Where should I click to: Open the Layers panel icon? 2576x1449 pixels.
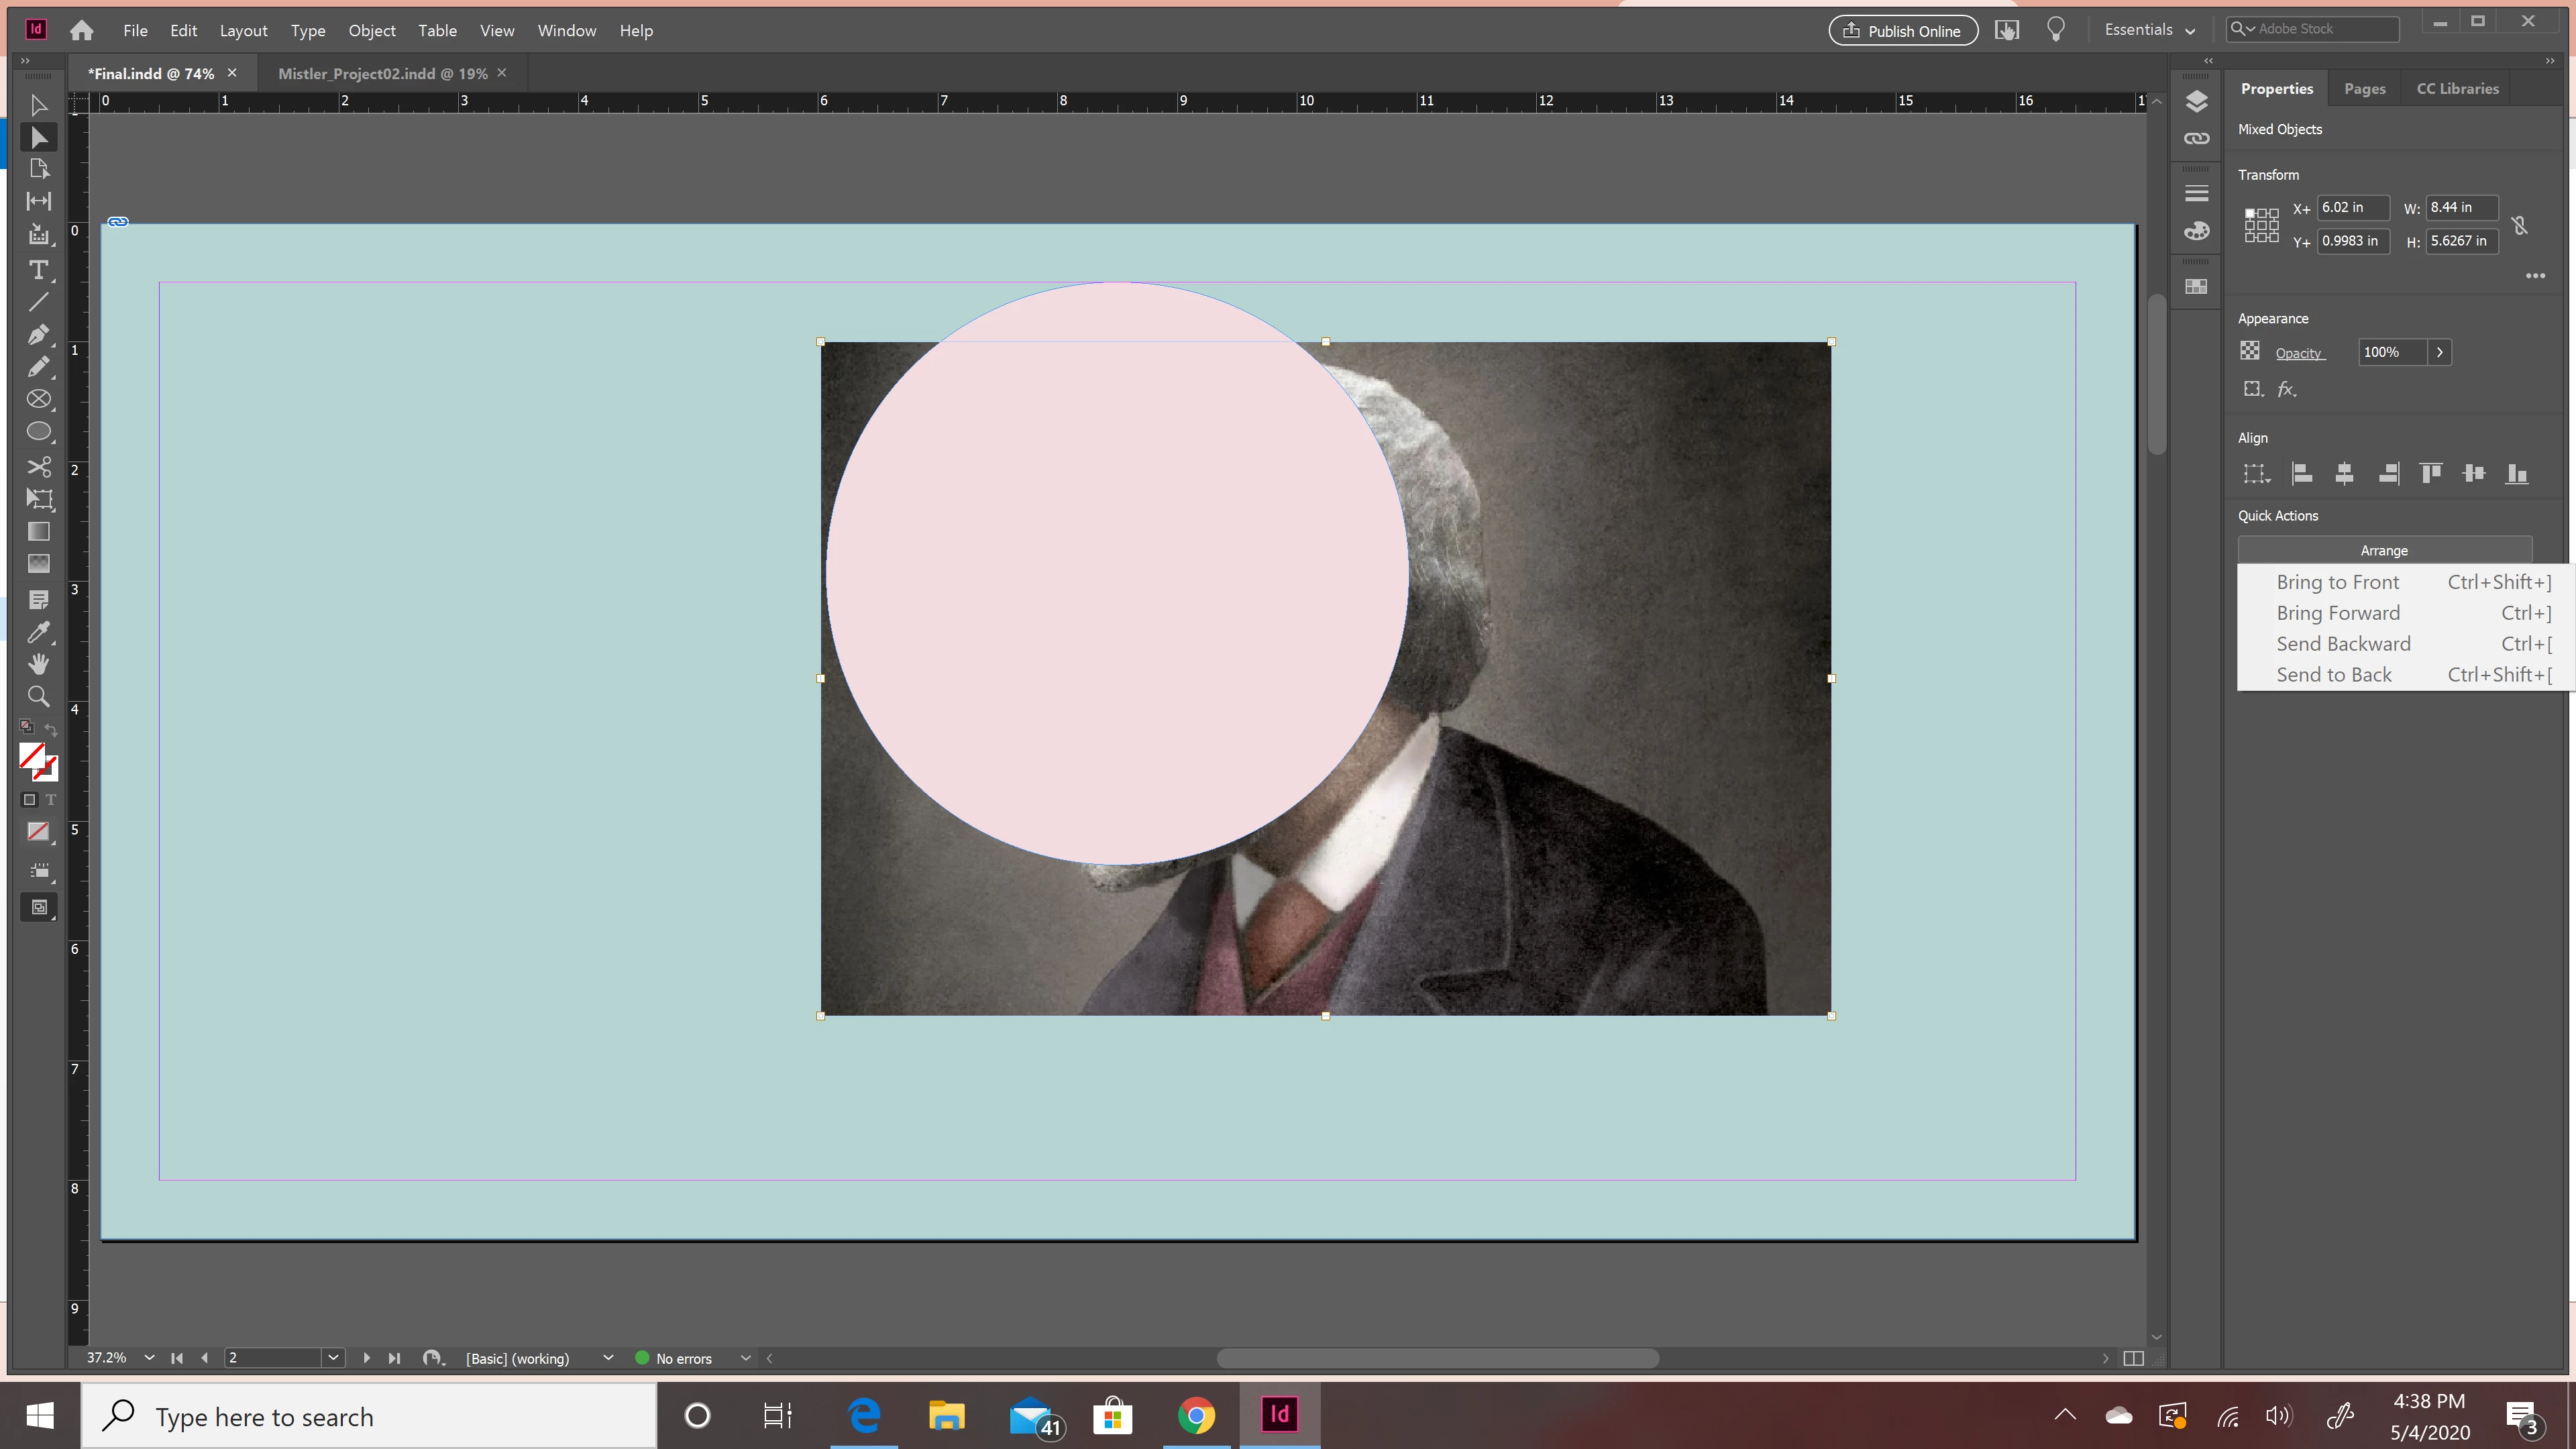[x=2196, y=101]
